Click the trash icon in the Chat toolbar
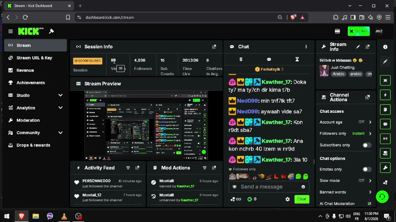Viewport: 396px width, 222px height. (241, 59)
